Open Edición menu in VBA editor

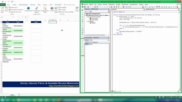point(91,5)
